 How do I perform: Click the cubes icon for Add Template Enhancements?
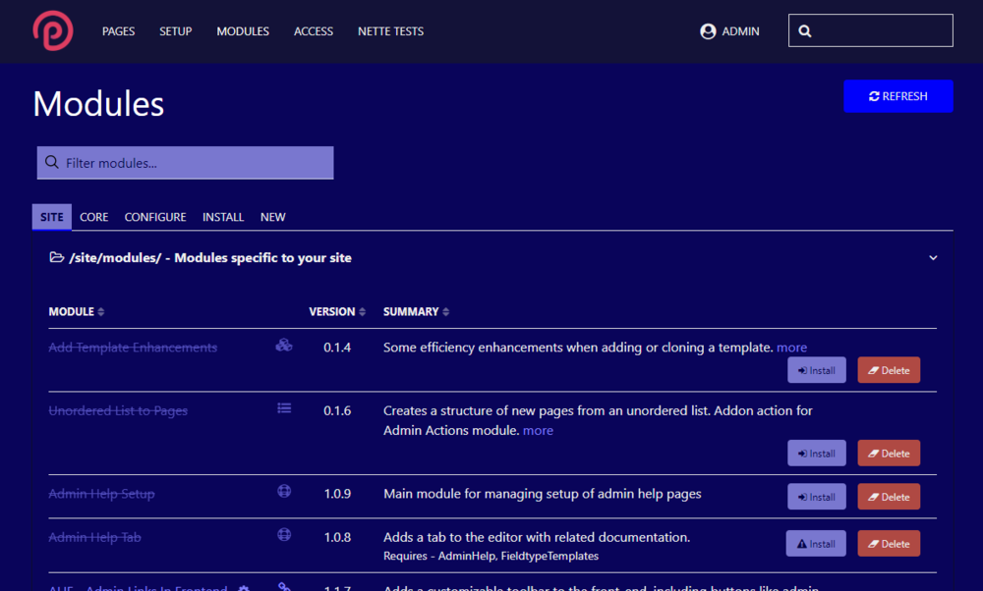(x=283, y=346)
